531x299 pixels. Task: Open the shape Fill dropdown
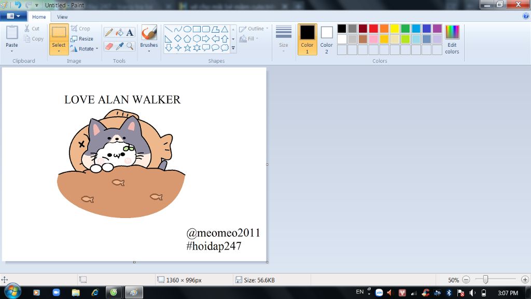(249, 38)
